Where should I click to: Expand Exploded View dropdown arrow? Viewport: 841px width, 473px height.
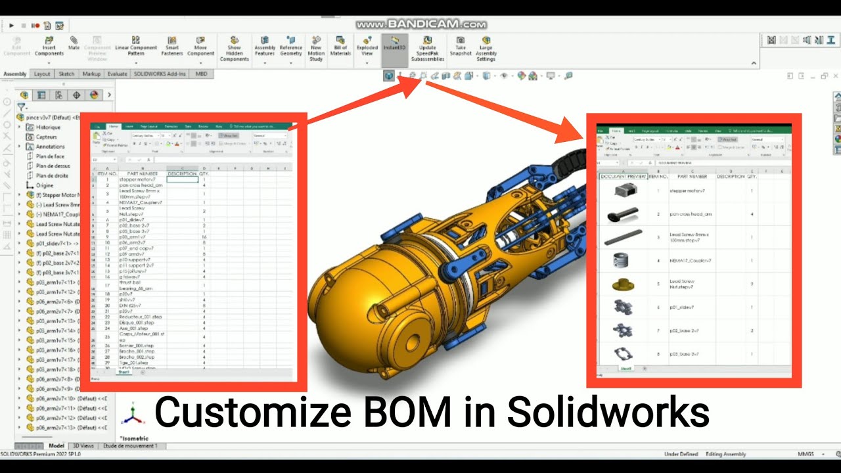click(x=367, y=63)
